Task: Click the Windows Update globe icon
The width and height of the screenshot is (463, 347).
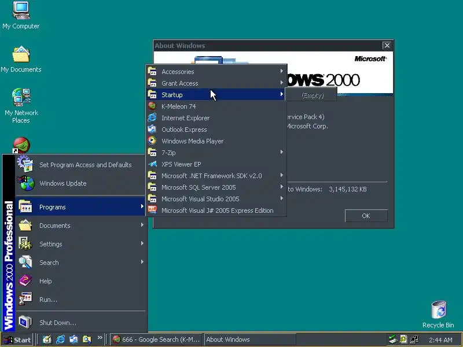Action: pyautogui.click(x=26, y=183)
